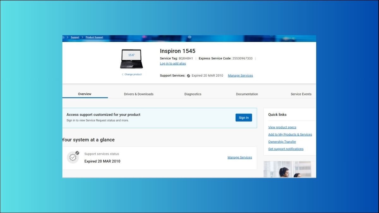This screenshot has width=379, height=213.
Task: Open View product specs quick link
Action: point(282,127)
